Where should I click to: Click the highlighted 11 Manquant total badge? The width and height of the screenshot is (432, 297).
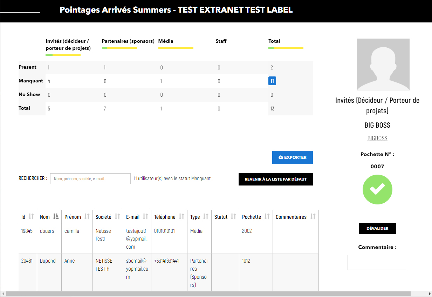[272, 81]
